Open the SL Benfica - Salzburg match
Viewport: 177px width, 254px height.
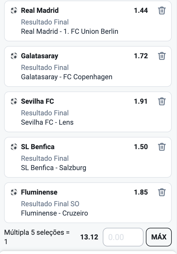(x=54, y=168)
